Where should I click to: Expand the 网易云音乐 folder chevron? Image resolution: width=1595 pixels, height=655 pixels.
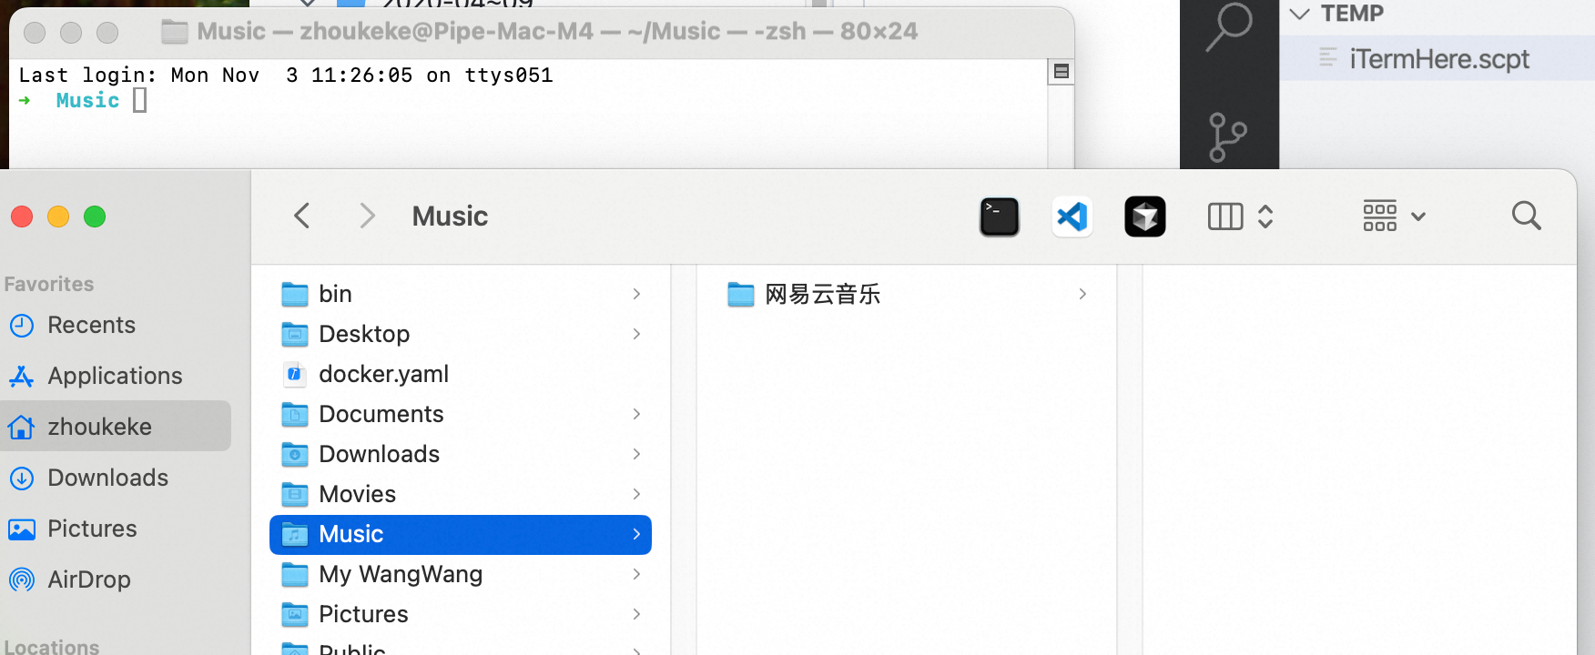(x=1082, y=294)
